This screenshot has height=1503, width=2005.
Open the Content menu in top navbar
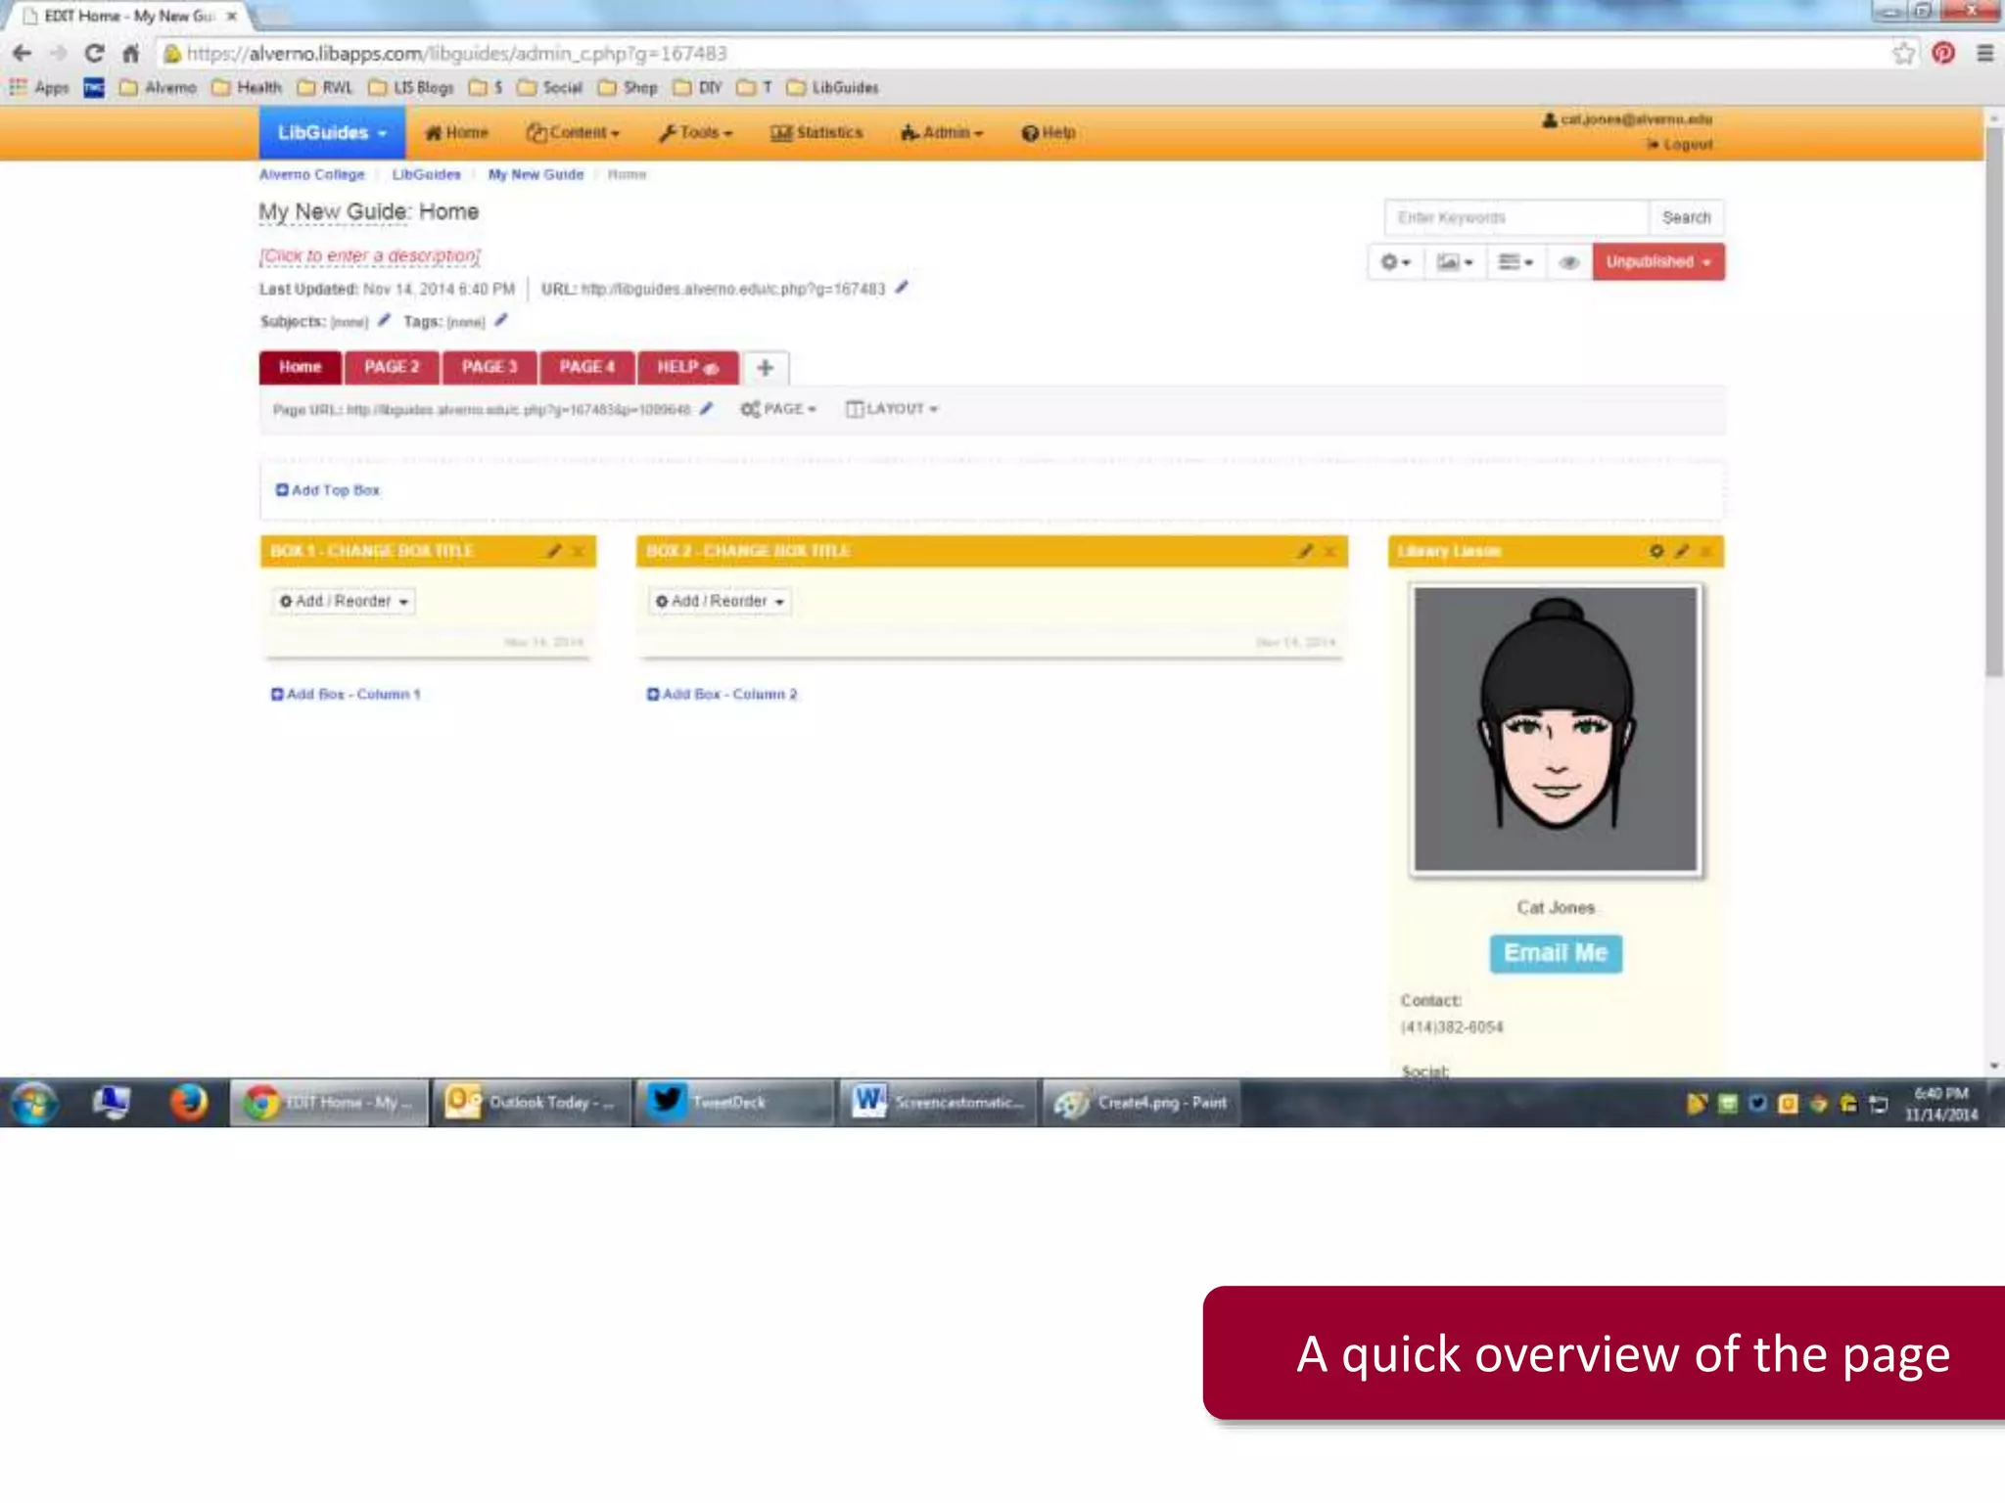(573, 133)
